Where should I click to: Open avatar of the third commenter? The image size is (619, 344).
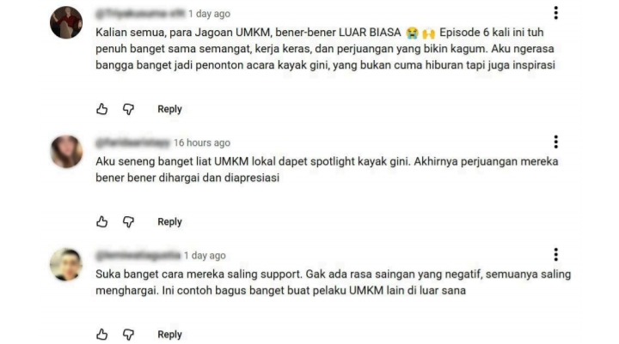point(66,264)
